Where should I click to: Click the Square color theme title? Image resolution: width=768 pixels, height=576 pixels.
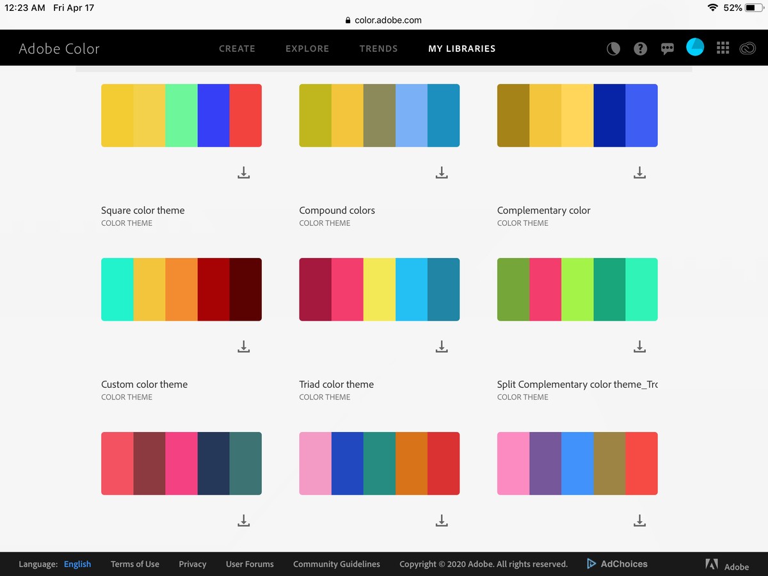point(143,211)
